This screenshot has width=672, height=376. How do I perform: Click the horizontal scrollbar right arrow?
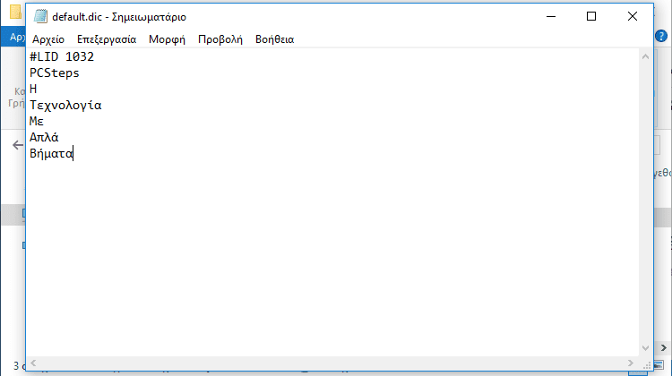click(631, 363)
